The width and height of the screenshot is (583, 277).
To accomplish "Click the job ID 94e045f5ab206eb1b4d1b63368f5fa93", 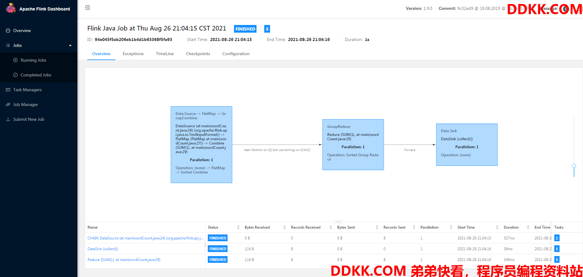I will click(x=133, y=39).
